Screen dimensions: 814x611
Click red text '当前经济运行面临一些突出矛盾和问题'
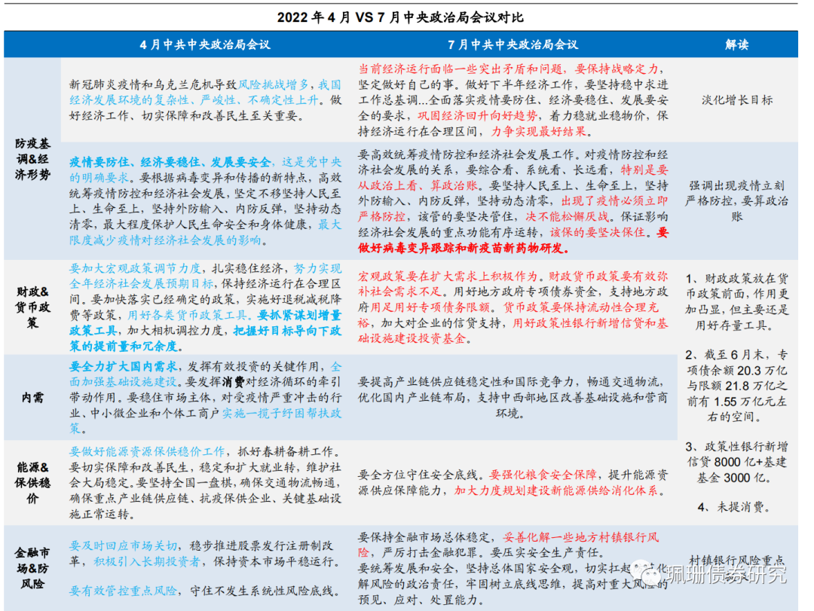(461, 69)
